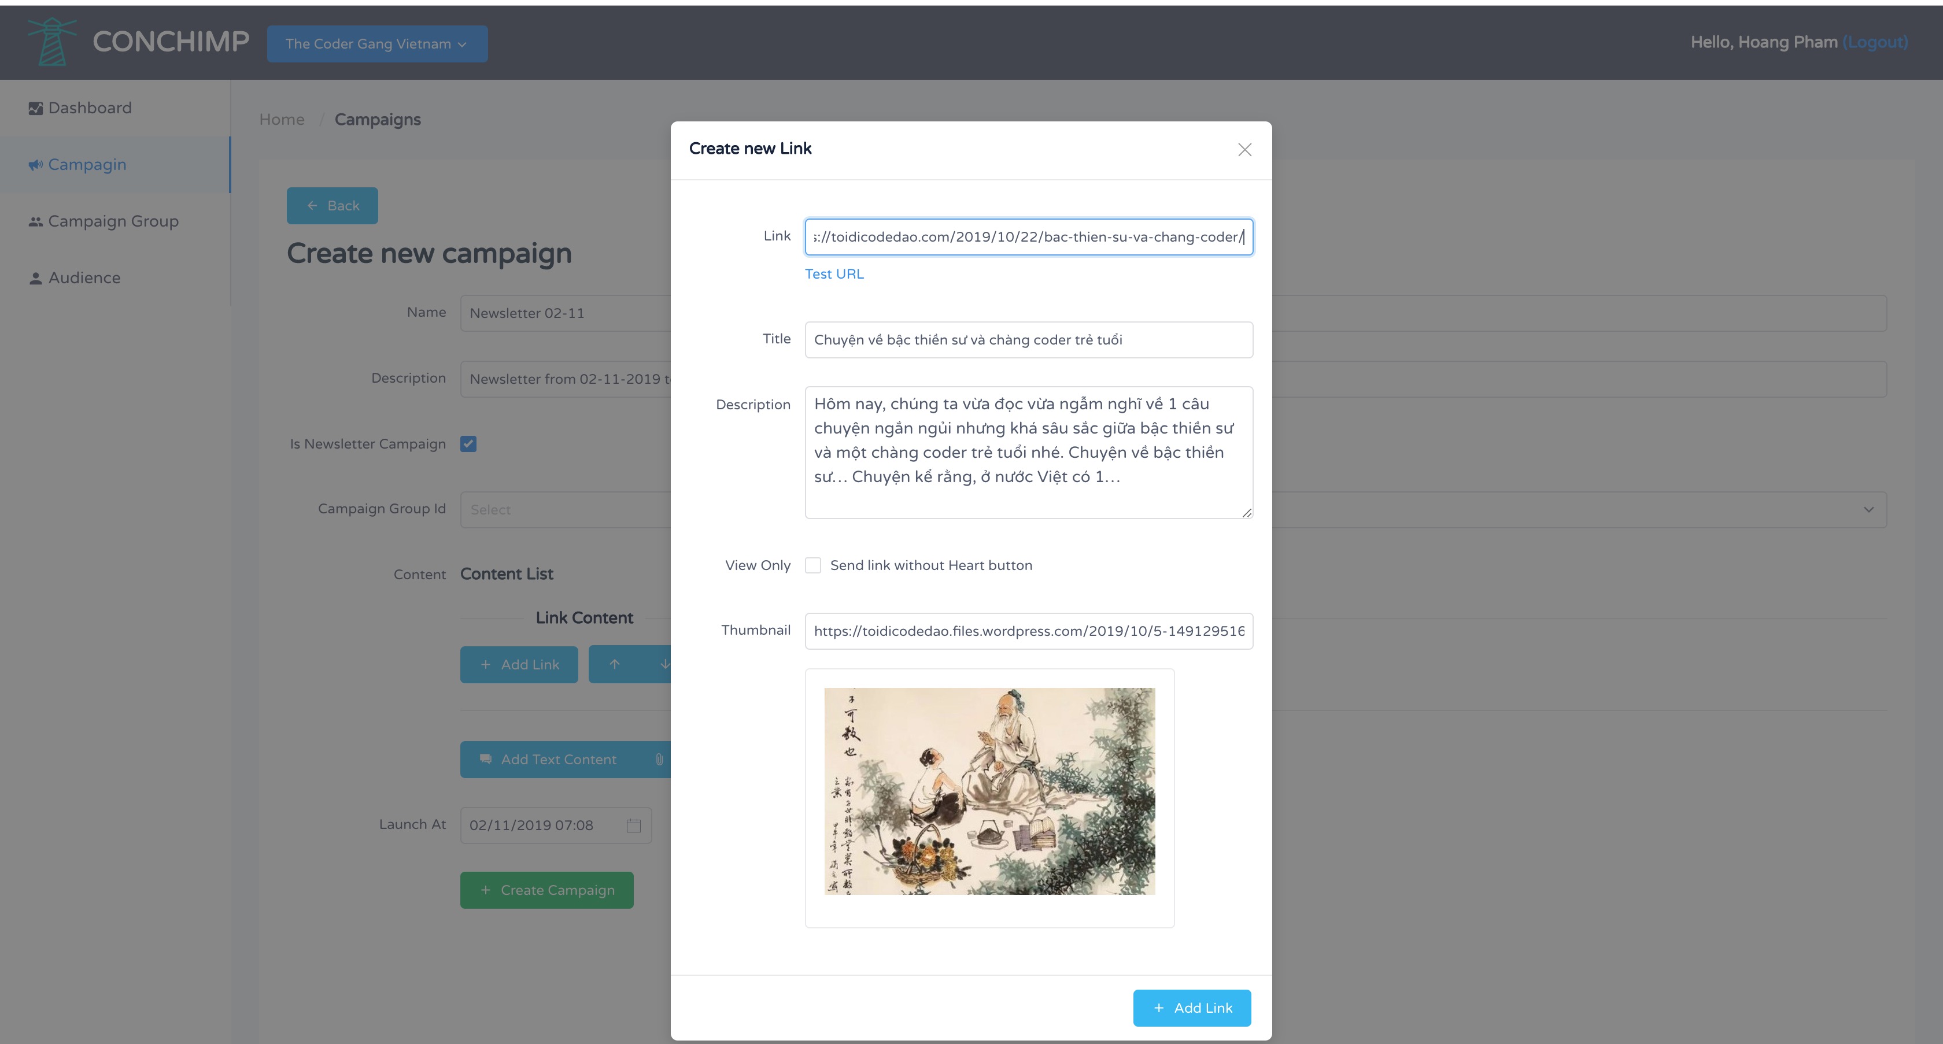Click Add Link button in dialog footer

click(1191, 1008)
